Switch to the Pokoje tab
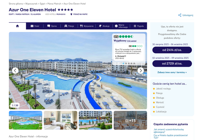This screenshot has height=140, width=203. 69,26
